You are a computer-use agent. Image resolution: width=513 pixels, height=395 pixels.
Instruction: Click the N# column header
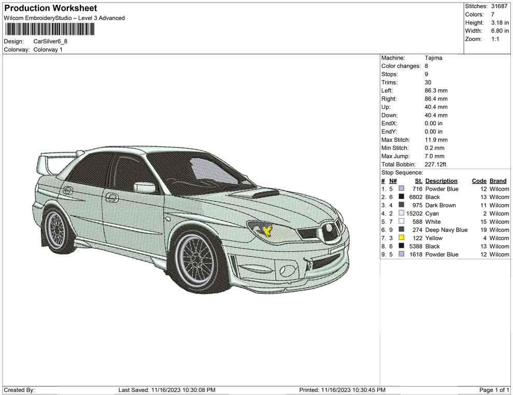point(393,181)
